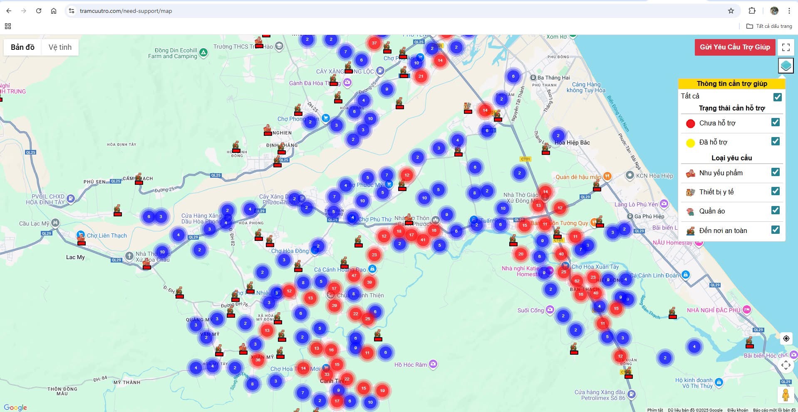Click the red cluster marker numbered 33

coord(327,374)
